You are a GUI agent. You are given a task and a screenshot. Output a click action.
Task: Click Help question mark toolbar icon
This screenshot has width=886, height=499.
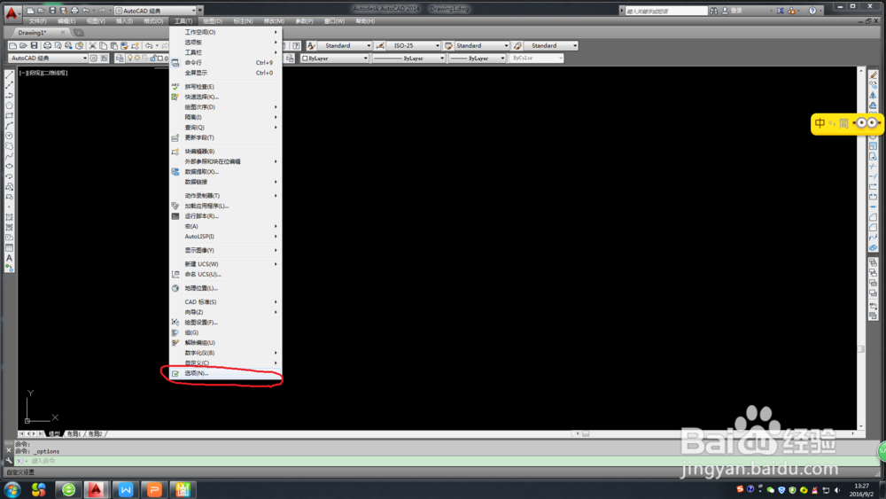coord(296,46)
